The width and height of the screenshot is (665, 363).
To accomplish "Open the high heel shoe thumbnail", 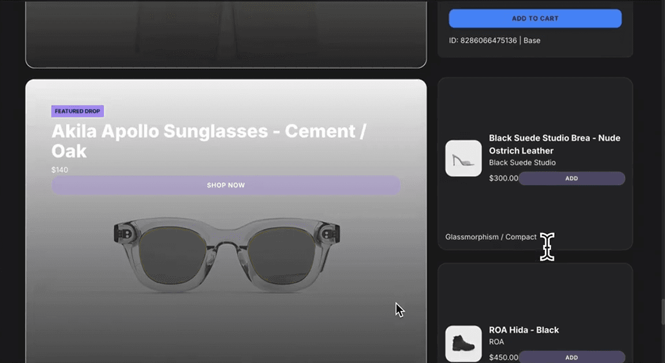I will (x=464, y=158).
